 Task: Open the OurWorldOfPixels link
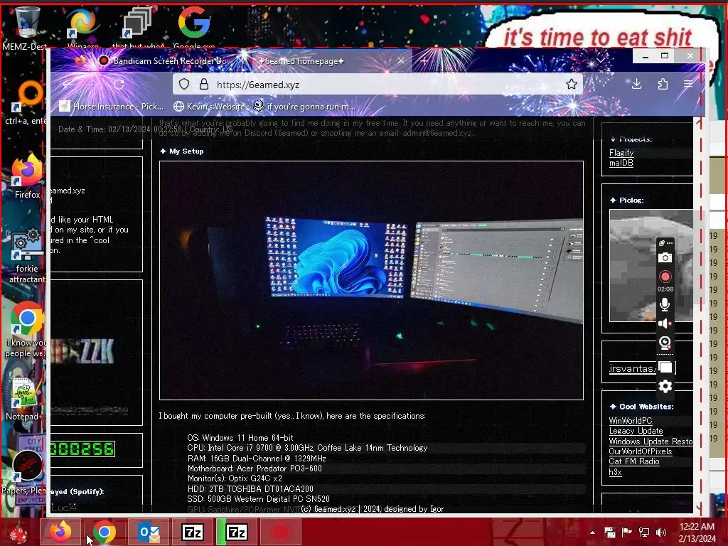pos(641,451)
